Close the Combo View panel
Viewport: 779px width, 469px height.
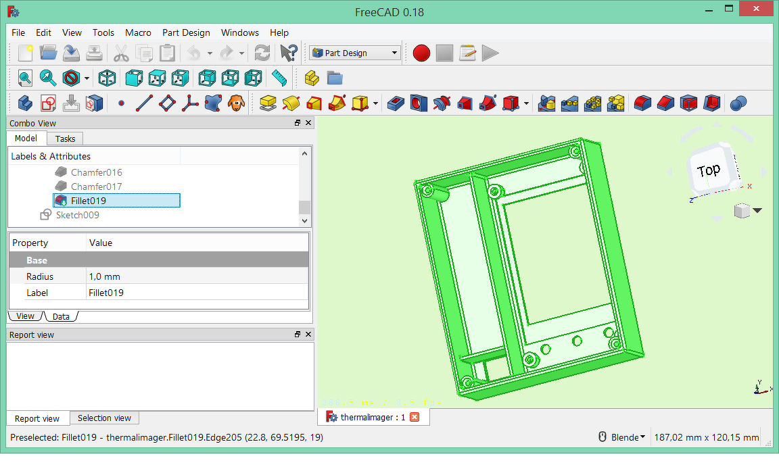tap(308, 122)
